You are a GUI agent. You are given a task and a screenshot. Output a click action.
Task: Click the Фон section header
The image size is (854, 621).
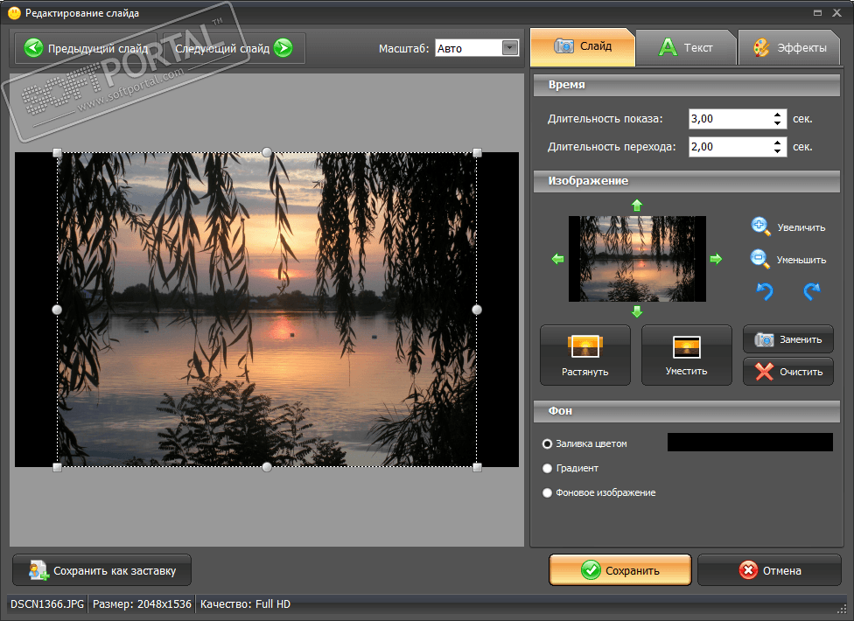click(686, 411)
